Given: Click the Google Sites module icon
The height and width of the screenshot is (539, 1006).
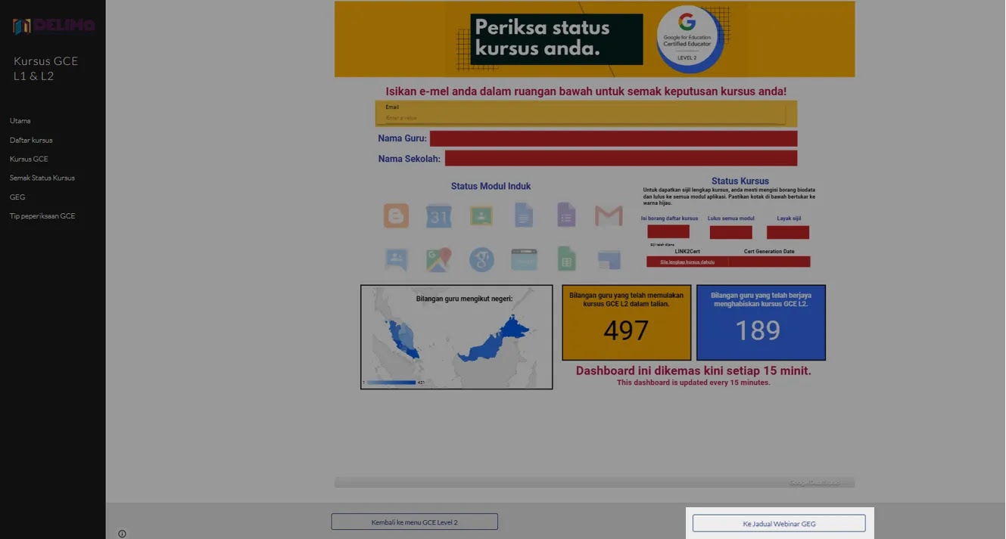Looking at the screenshot, I should pyautogui.click(x=609, y=260).
